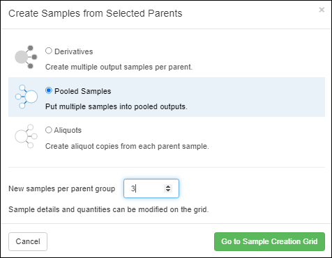Cancel the sample creation dialog
Viewport: 332px width, 258px height.
[x=28, y=241]
